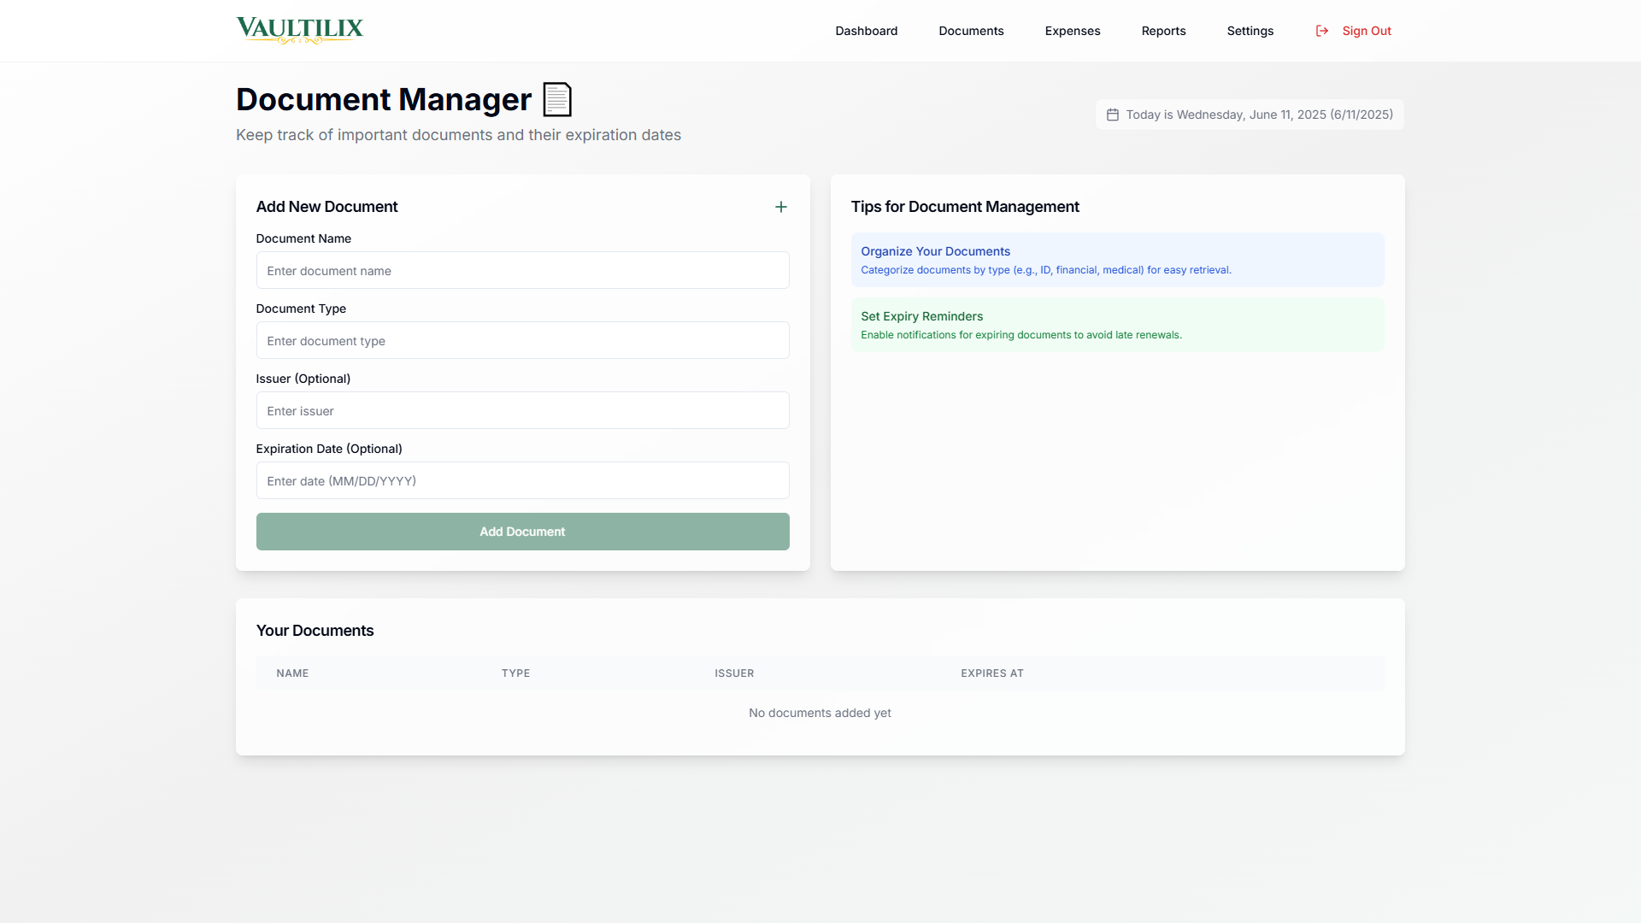
Task: Go to the Documents nav item
Action: pos(972,31)
